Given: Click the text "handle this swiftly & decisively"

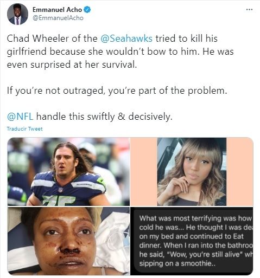Looking at the screenshot, I should click(104, 116).
